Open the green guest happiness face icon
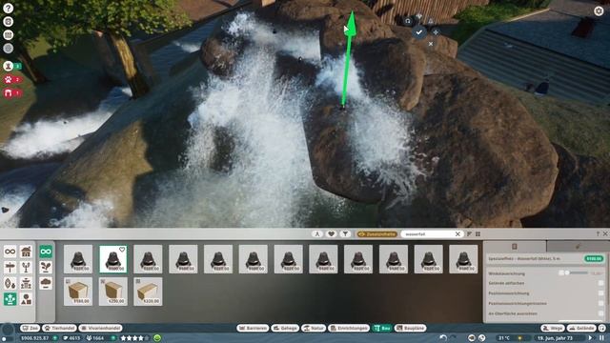610x343 pixels. (x=157, y=338)
